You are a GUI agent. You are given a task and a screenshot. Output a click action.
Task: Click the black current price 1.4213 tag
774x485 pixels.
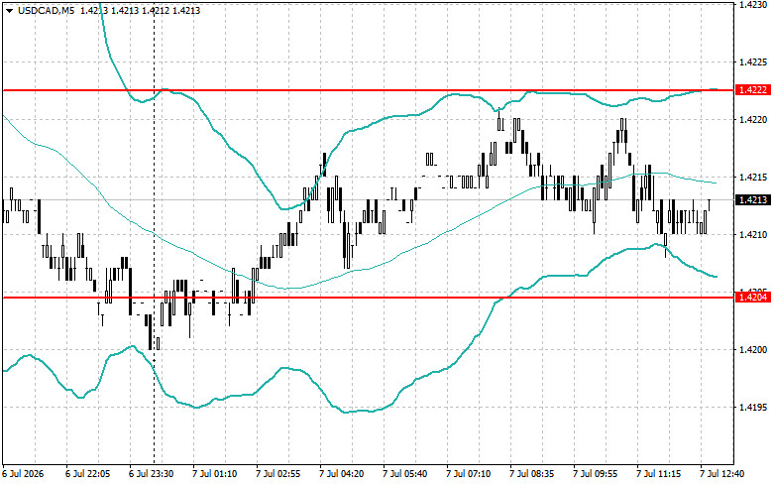[753, 200]
